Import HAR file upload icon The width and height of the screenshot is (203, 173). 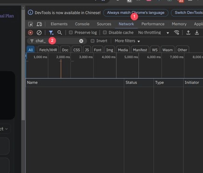[x=188, y=33]
